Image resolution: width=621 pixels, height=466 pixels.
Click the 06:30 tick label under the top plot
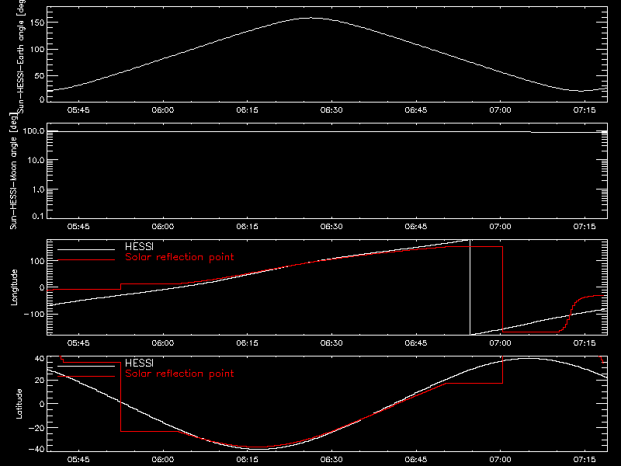(x=331, y=110)
